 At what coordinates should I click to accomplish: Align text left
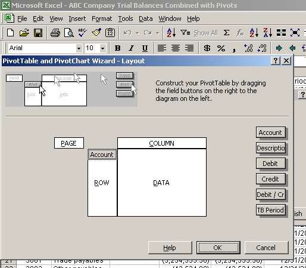[x=162, y=48]
